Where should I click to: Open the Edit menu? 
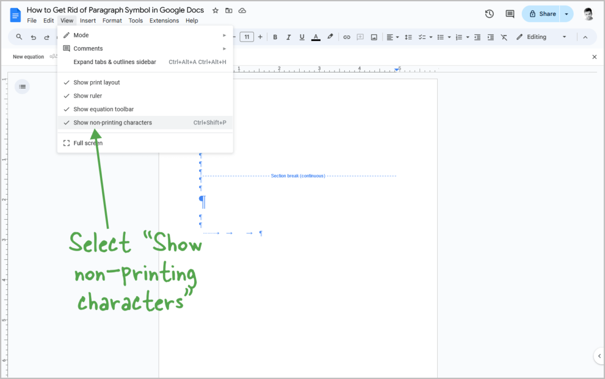[49, 21]
